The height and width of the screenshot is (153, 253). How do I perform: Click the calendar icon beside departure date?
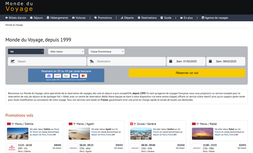pos(170,61)
